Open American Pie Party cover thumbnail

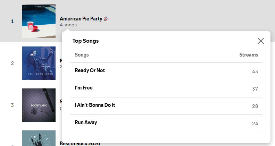(39, 21)
